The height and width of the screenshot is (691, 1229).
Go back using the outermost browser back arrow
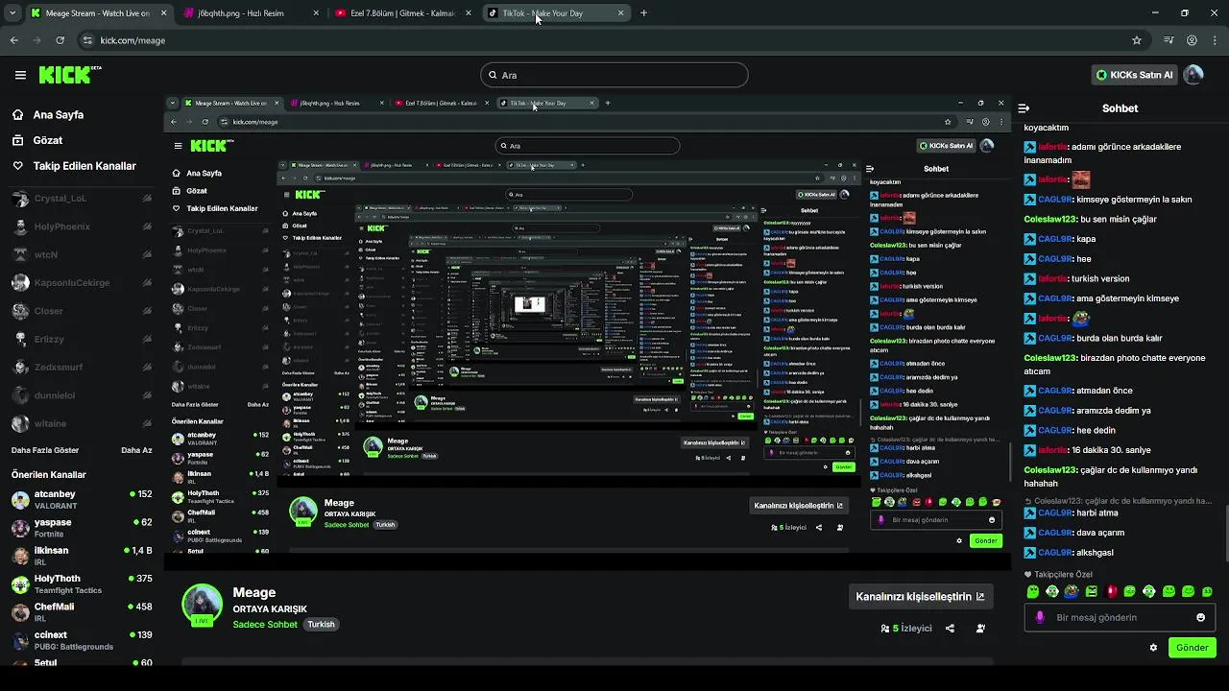(13, 40)
